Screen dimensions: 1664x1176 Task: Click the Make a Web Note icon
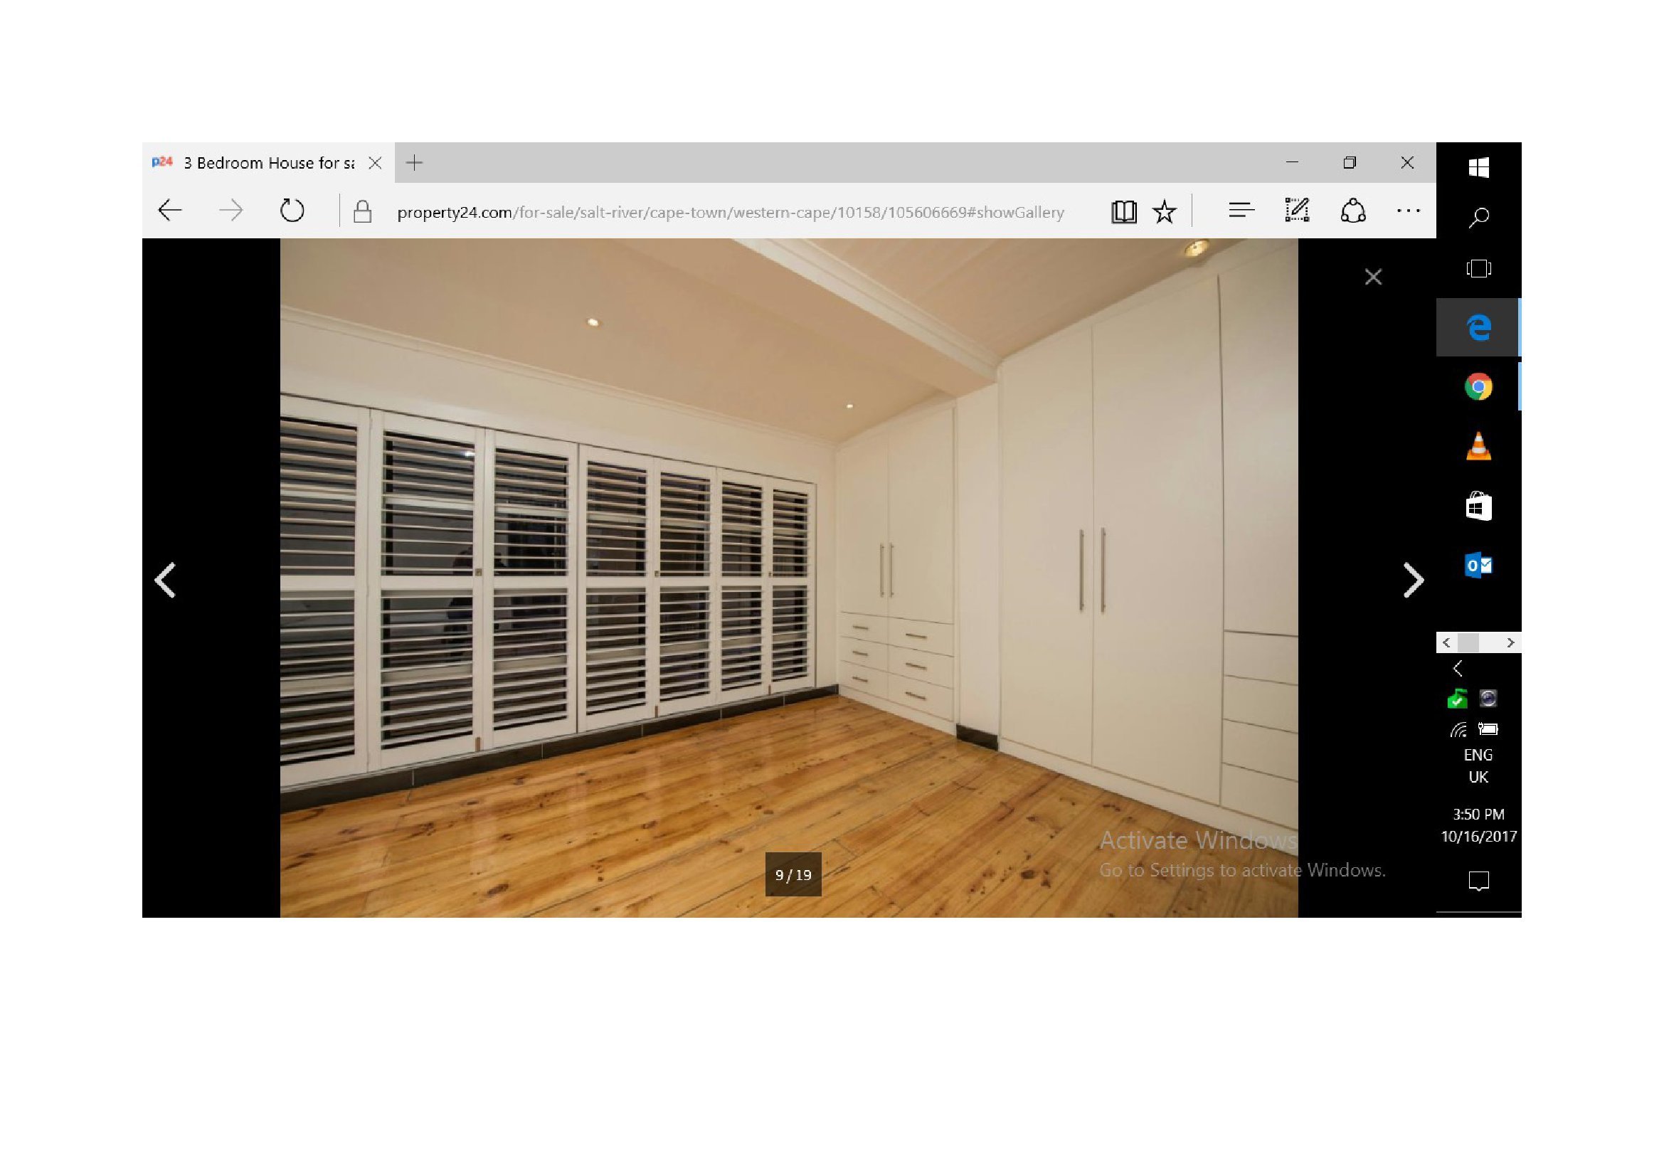click(x=1297, y=211)
